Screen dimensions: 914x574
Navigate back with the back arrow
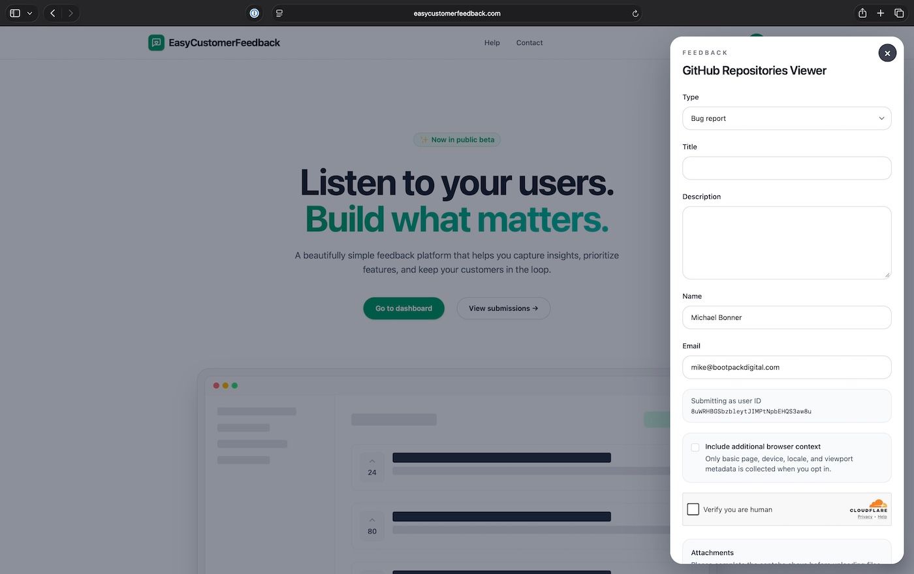52,12
